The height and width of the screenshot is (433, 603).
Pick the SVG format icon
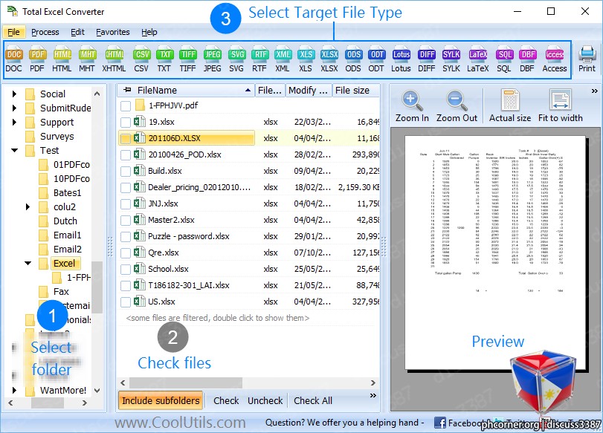(x=236, y=60)
